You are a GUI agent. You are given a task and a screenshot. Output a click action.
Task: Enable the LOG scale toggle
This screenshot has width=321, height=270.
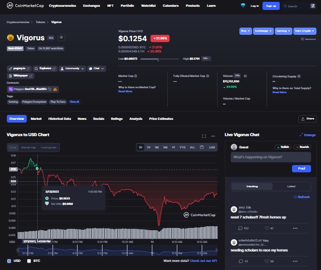click(212, 147)
